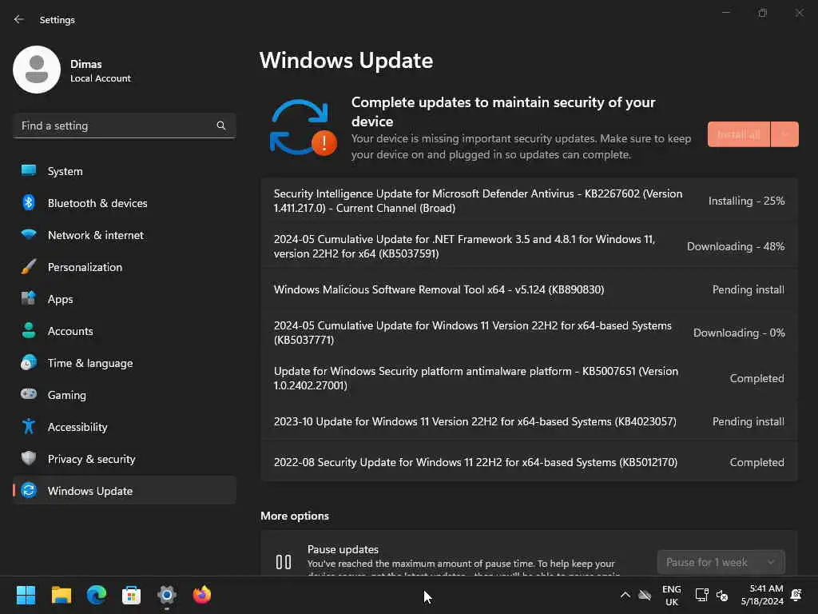818x614 pixels.
Task: Click the search magnifier icon
Action: [220, 126]
